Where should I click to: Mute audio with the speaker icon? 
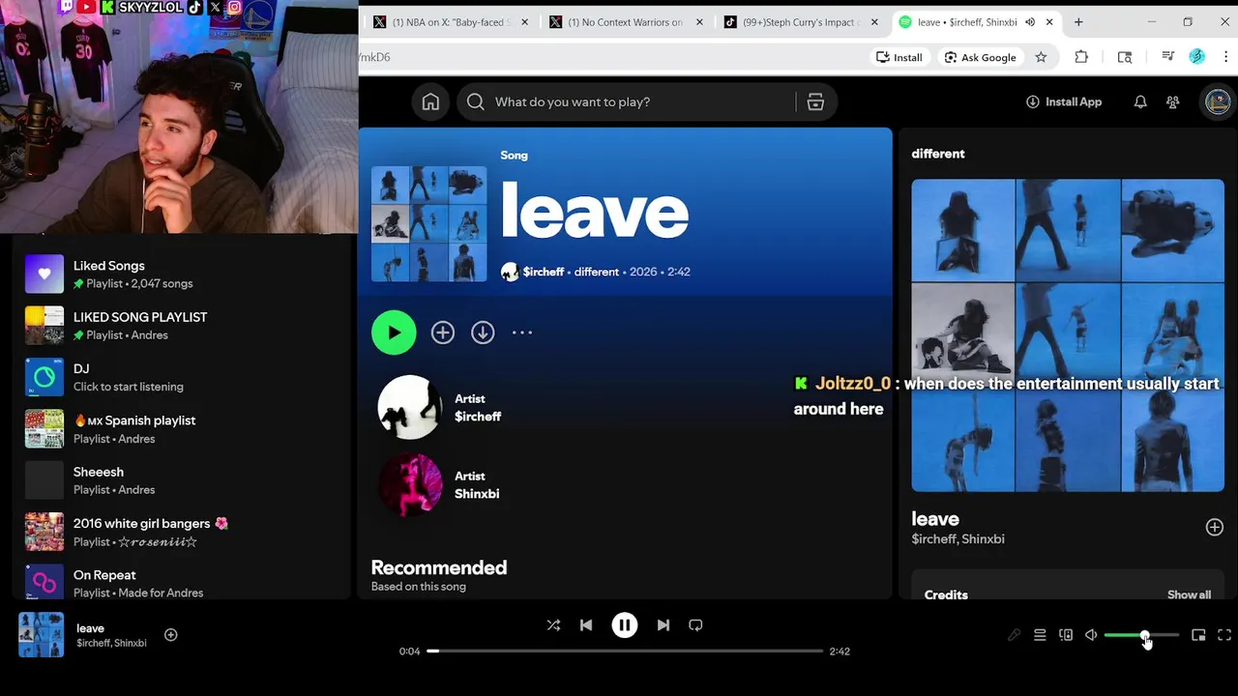1091,635
